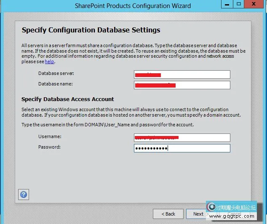Click the 'Specify Configuration Database Settings' heading
The width and height of the screenshot is (267, 224).
[x=91, y=30]
